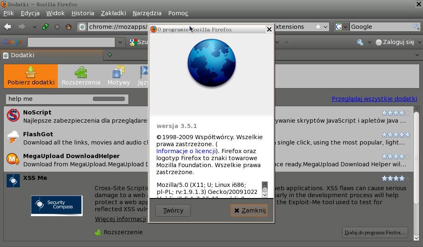Open the Pomoc menu

point(178,13)
